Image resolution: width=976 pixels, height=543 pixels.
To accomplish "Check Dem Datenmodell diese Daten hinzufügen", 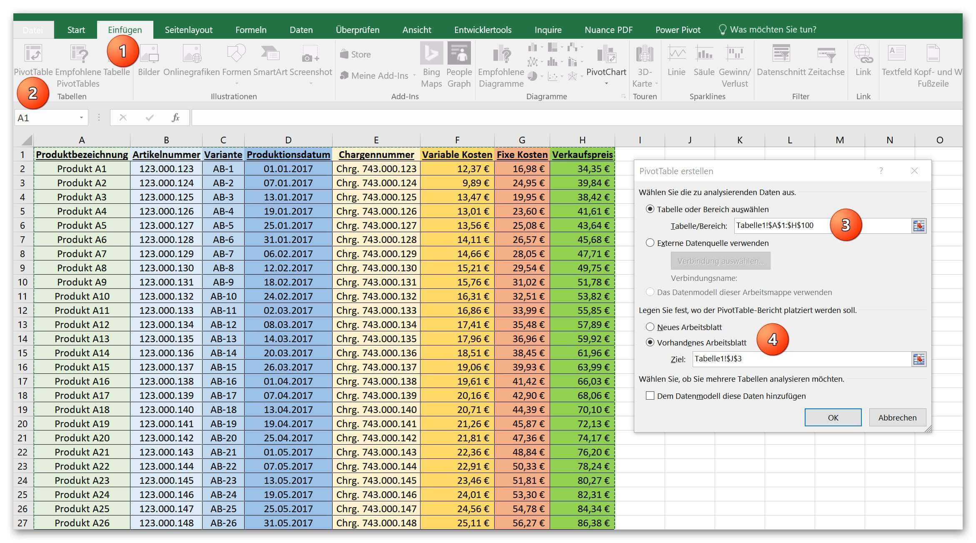I will 650,395.
